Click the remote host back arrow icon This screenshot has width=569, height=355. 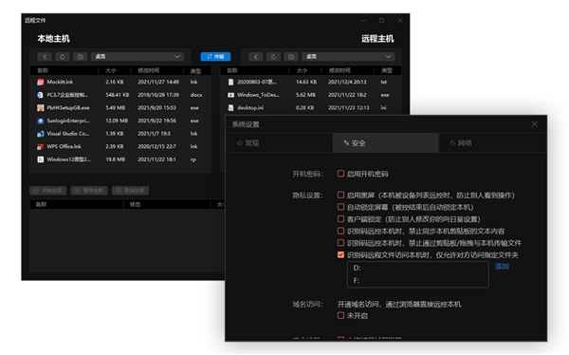click(256, 57)
